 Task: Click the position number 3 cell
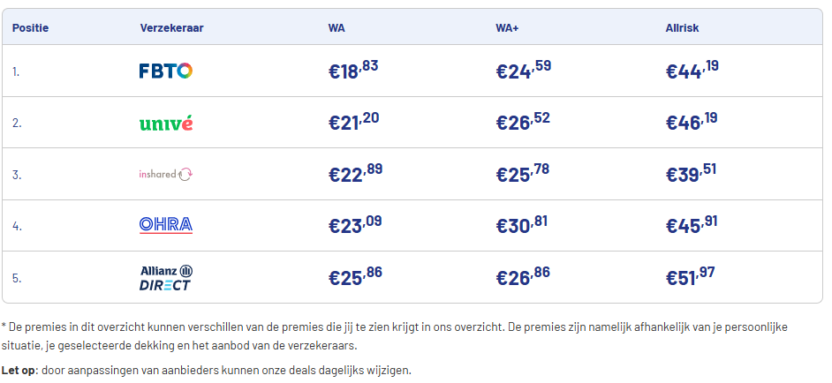17,175
